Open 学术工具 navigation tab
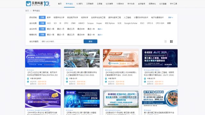Screen dimensions: 205x115 pos(174,4)
